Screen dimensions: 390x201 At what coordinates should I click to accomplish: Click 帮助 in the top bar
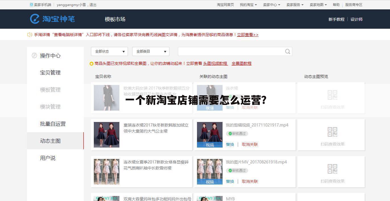click(x=336, y=5)
